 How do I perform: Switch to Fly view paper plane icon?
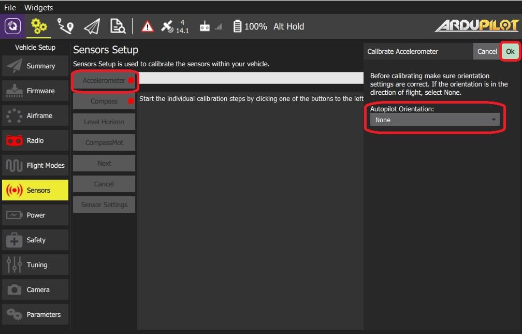(92, 26)
